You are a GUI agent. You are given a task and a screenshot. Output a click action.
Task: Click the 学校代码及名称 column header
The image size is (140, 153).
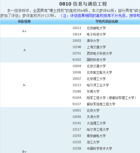pyautogui.click(x=107, y=21)
